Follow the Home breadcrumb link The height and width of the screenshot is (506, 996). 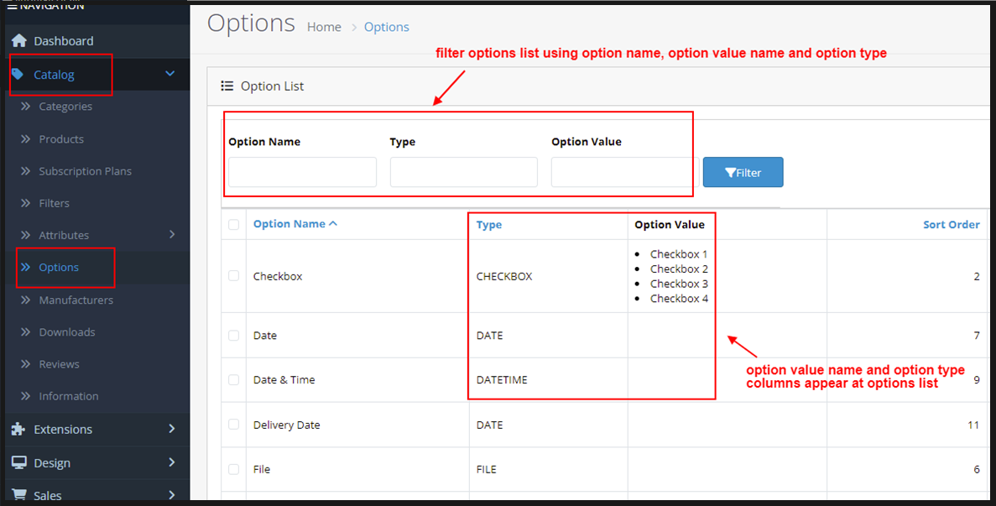point(324,27)
